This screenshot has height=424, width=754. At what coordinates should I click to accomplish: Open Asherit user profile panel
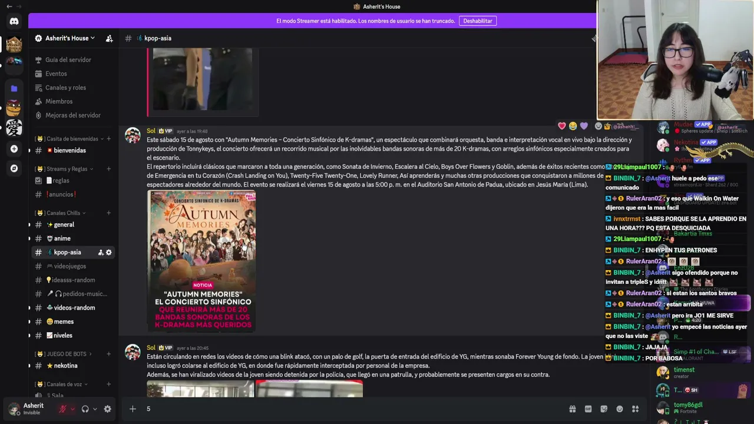26,409
